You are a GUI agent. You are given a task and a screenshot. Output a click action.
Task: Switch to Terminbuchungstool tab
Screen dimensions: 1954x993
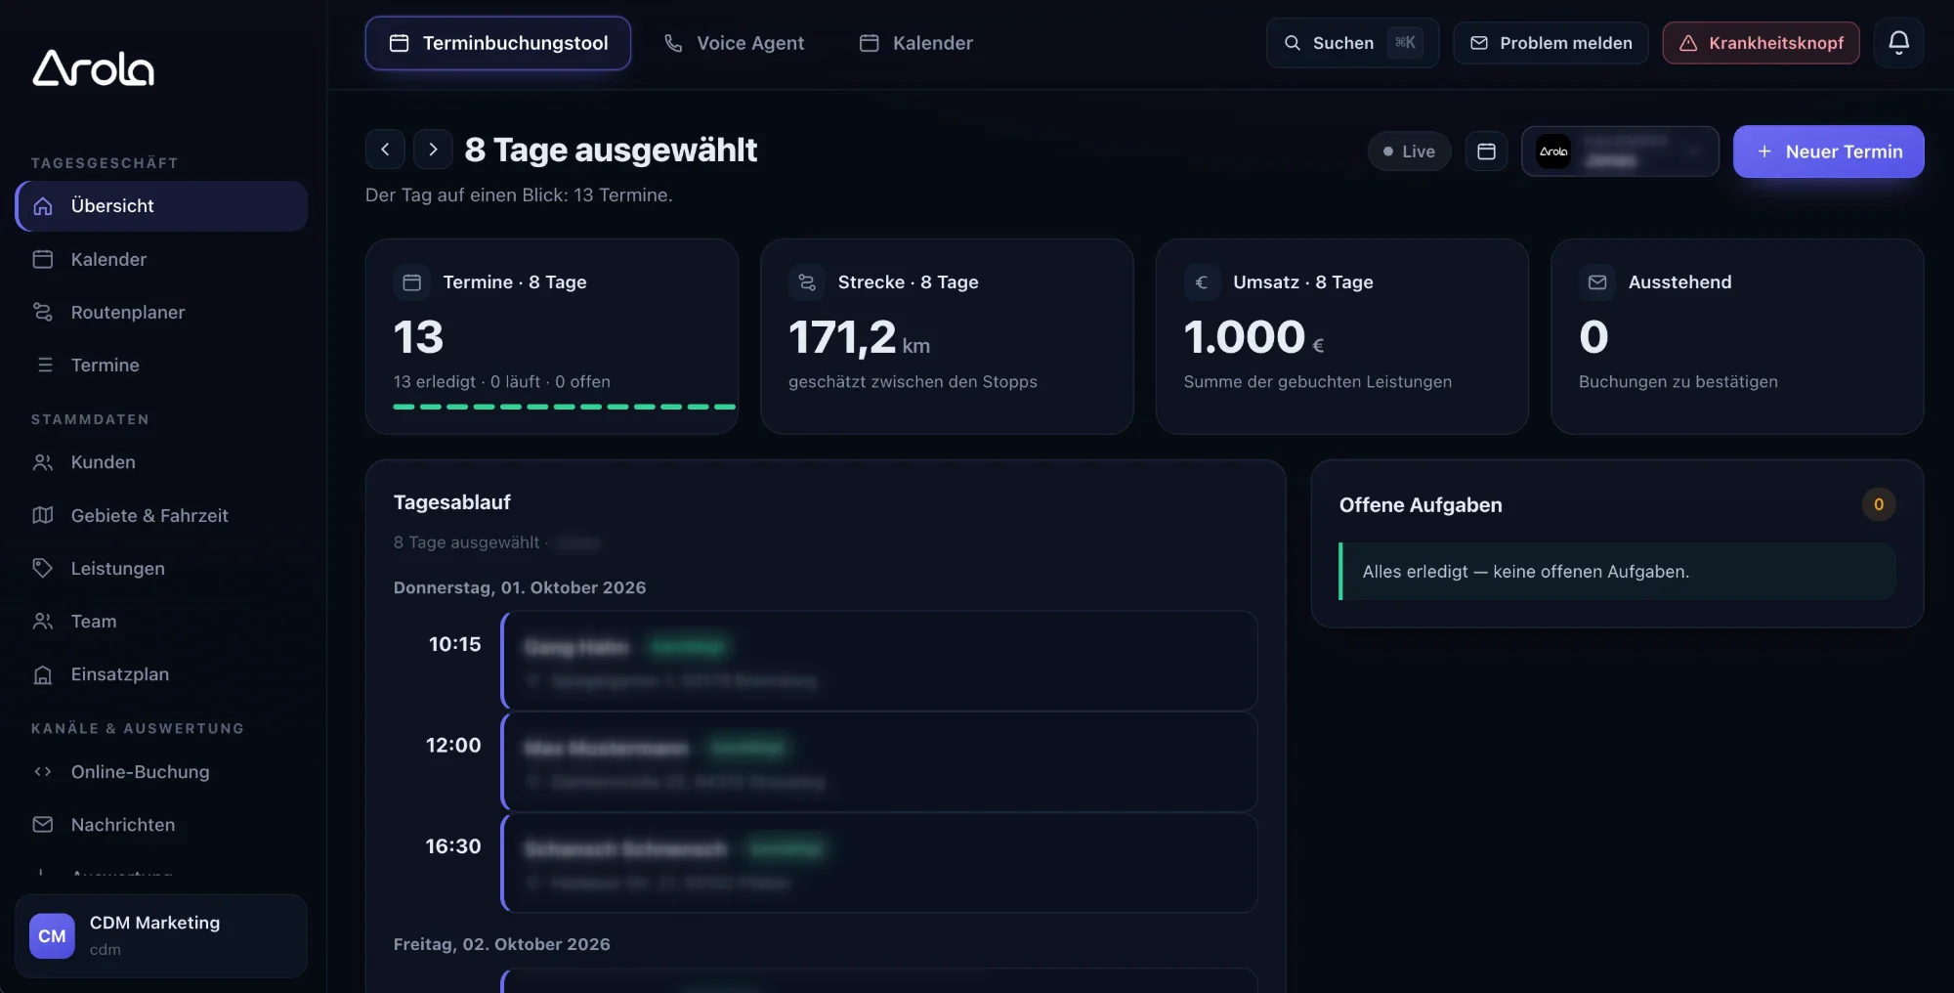pyautogui.click(x=498, y=43)
